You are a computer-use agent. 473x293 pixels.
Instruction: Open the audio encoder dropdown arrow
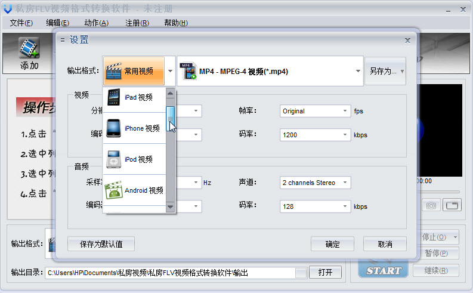tap(196, 206)
